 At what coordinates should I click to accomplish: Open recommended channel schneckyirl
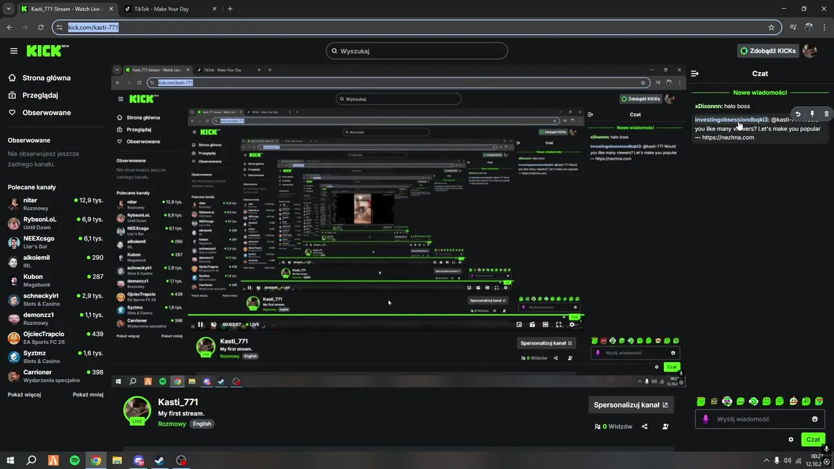(55, 300)
